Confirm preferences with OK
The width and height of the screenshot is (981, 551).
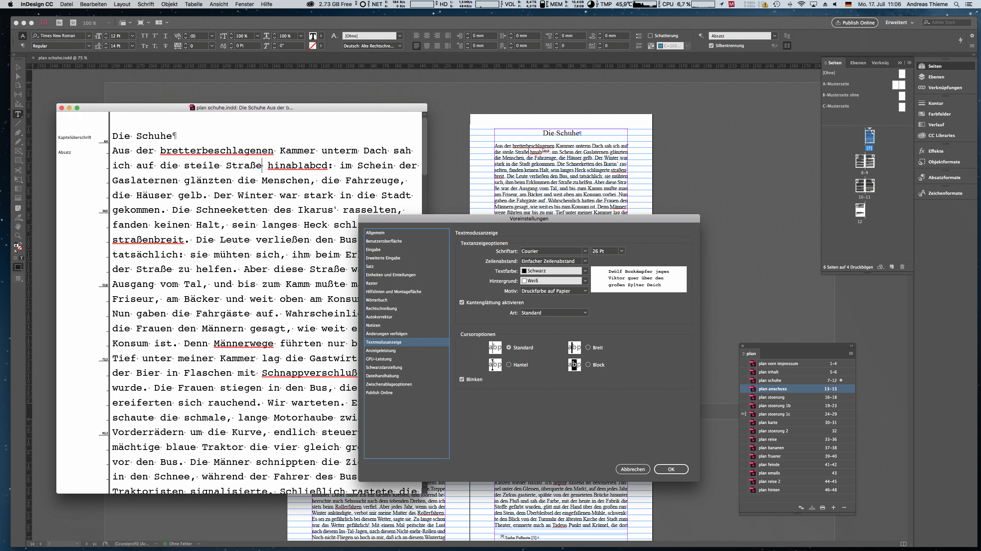tap(671, 469)
